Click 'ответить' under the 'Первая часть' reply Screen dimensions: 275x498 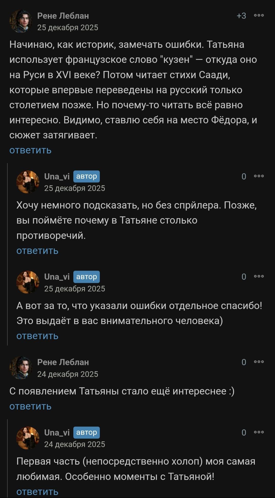tap(37, 492)
